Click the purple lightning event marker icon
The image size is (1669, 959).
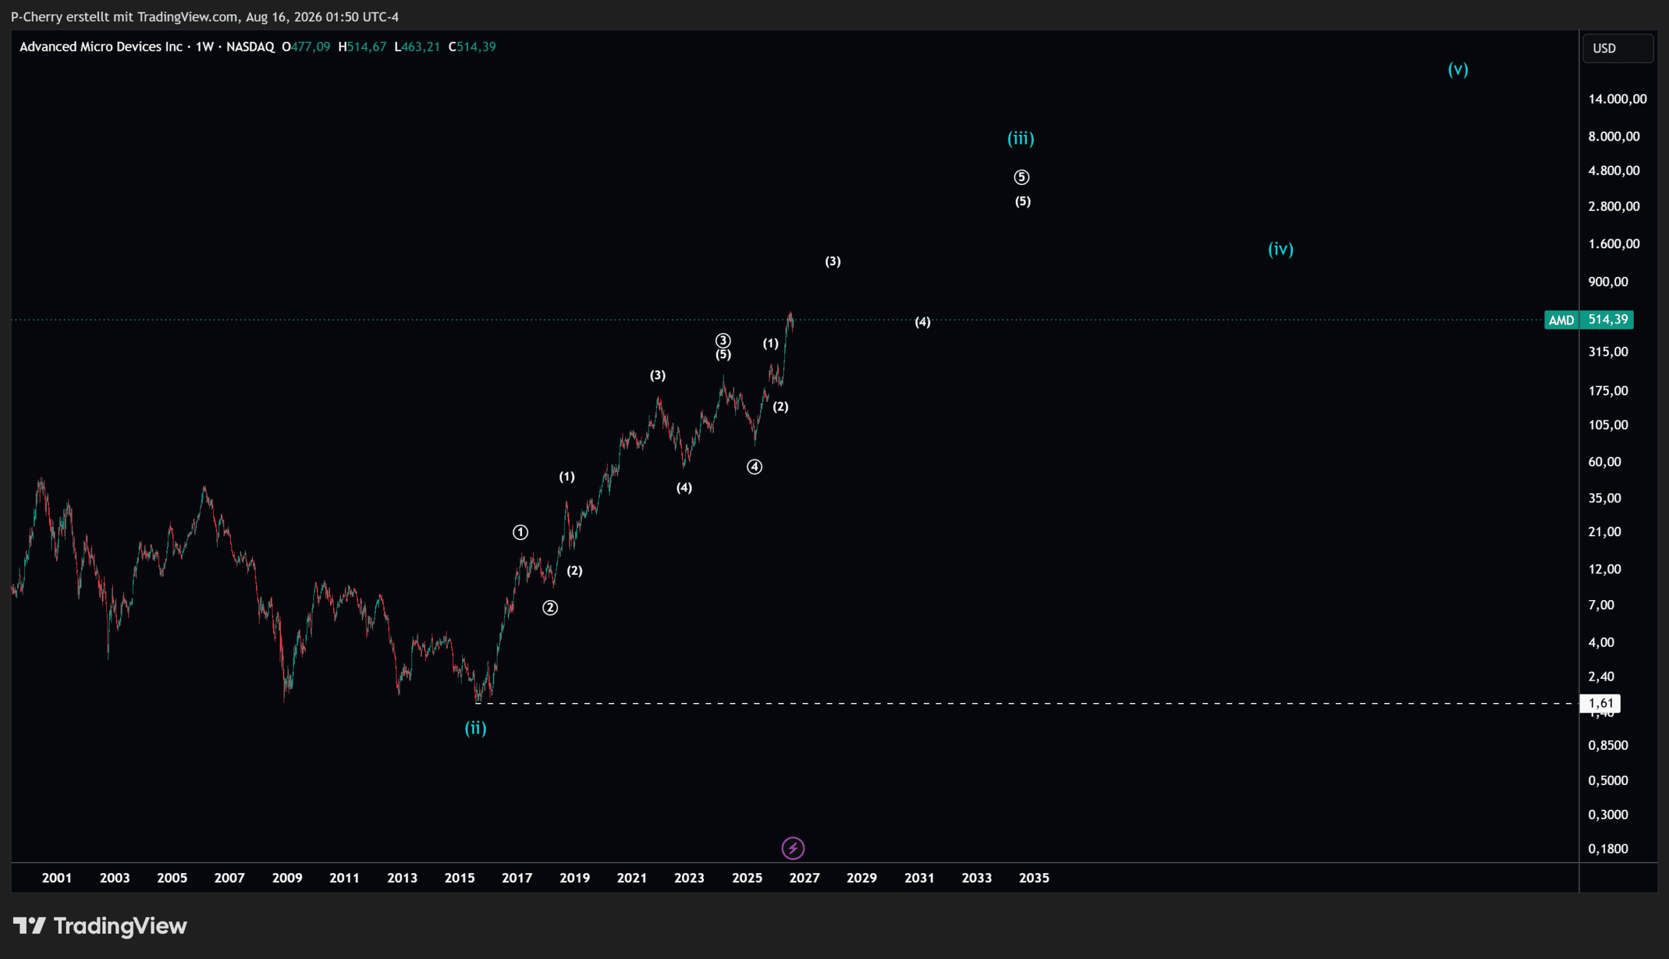pyautogui.click(x=793, y=848)
